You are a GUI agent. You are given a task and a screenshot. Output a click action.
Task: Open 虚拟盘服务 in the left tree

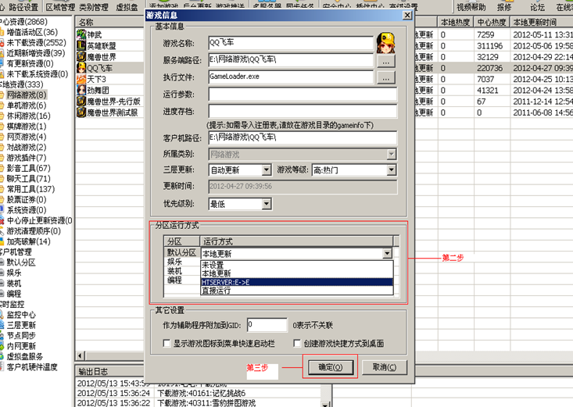(x=25, y=356)
